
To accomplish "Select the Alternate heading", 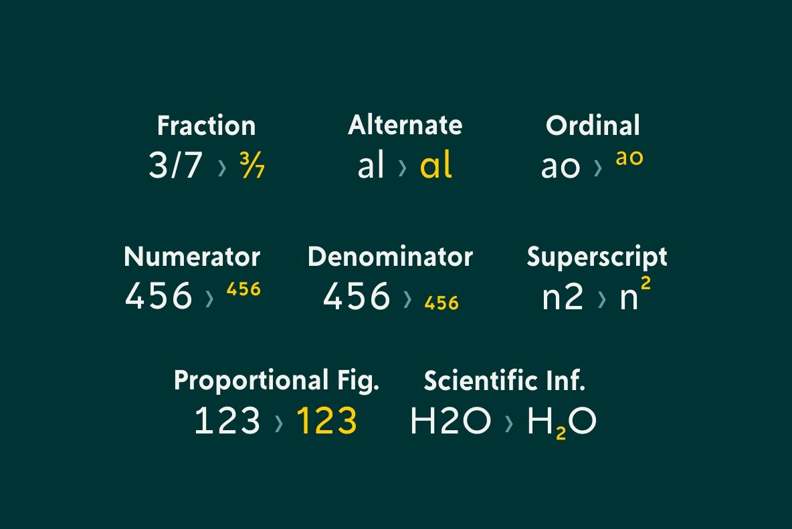I will [405, 125].
